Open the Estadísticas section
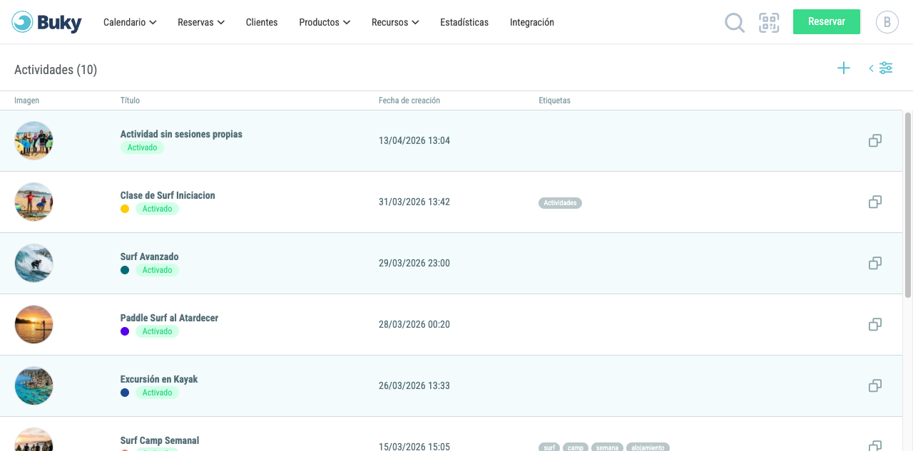The height and width of the screenshot is (451, 913). click(464, 22)
